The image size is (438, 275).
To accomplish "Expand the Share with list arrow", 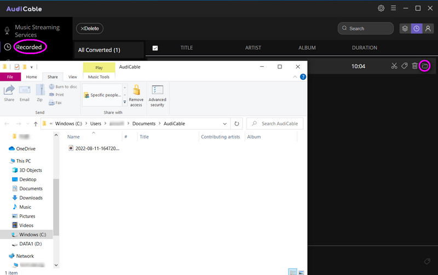I will [x=125, y=102].
